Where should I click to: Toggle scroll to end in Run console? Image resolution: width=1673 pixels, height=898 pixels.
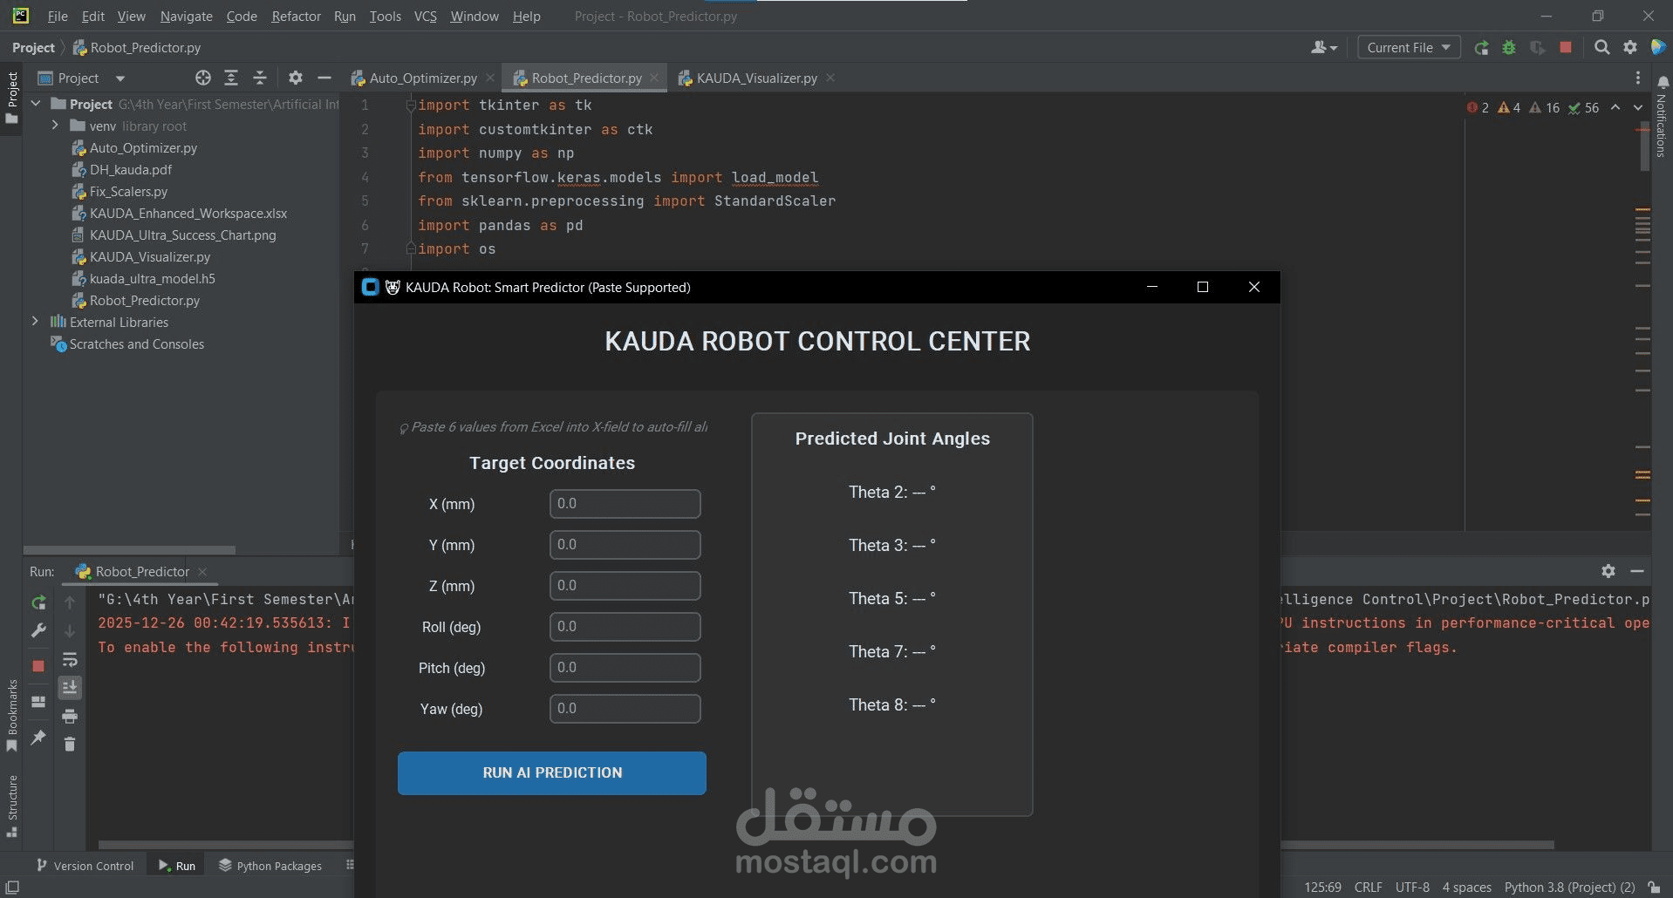click(70, 688)
